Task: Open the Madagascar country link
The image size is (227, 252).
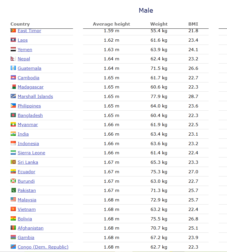Action: [x=30, y=87]
